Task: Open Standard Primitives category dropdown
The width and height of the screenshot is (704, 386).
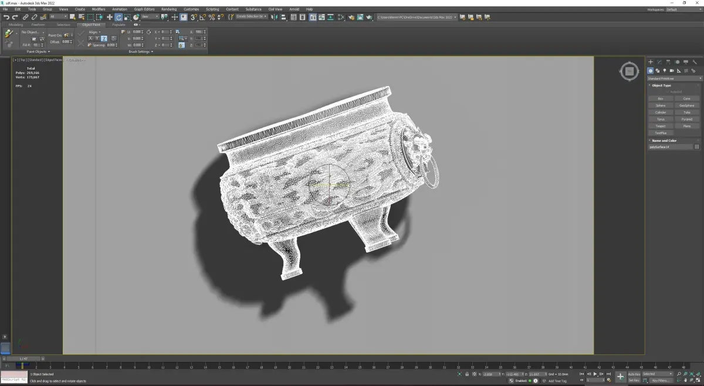Action: pos(675,78)
